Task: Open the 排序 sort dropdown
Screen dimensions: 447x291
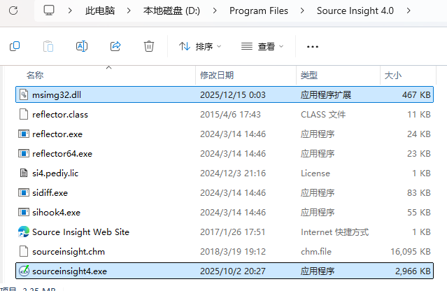Action: [200, 46]
